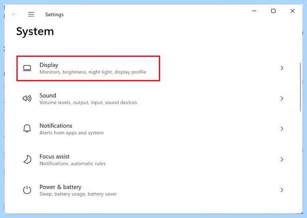Screen dimensions: 307x218
Task: Click the back arrow in Settings header
Action: point(14,14)
